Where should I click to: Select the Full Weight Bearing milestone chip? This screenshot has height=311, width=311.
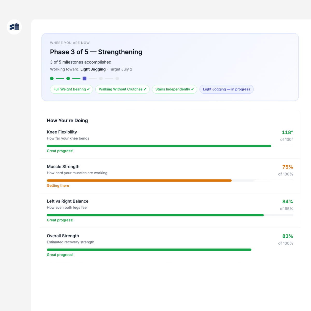(72, 89)
